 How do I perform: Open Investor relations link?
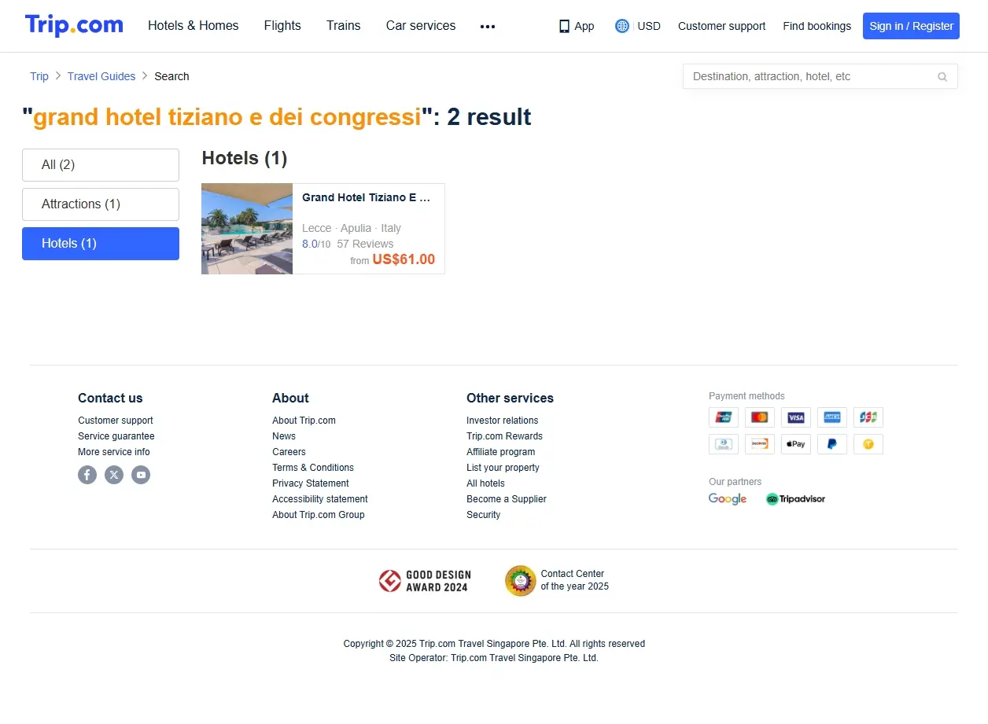point(503,421)
